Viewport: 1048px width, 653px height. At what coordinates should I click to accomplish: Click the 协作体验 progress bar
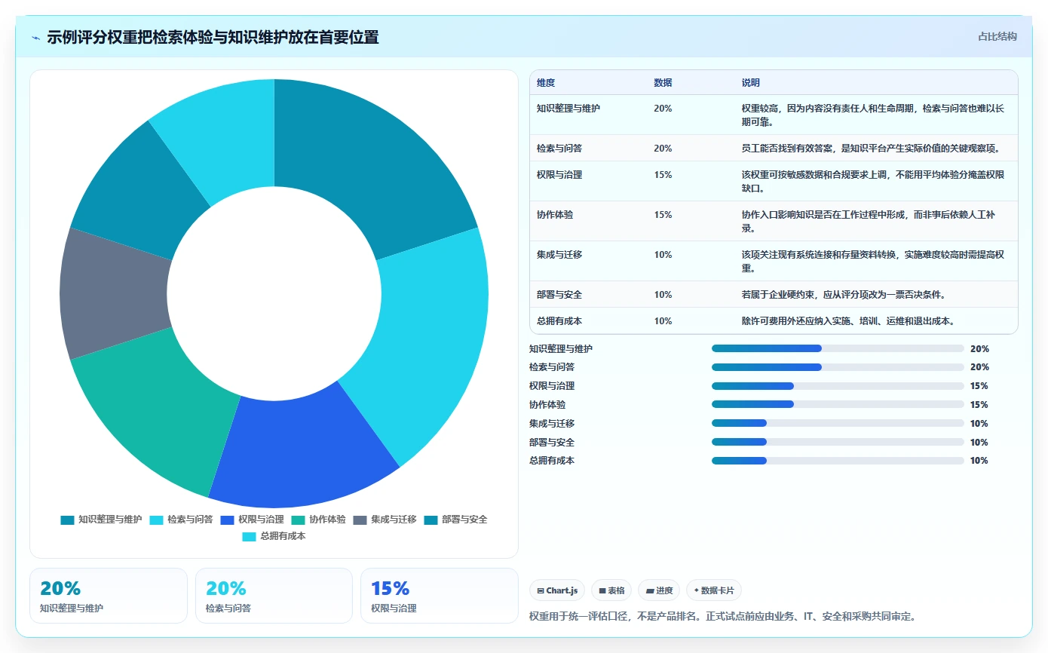tap(838, 404)
